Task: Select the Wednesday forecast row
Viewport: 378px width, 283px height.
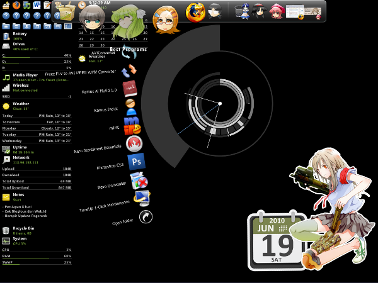Action: click(x=37, y=141)
